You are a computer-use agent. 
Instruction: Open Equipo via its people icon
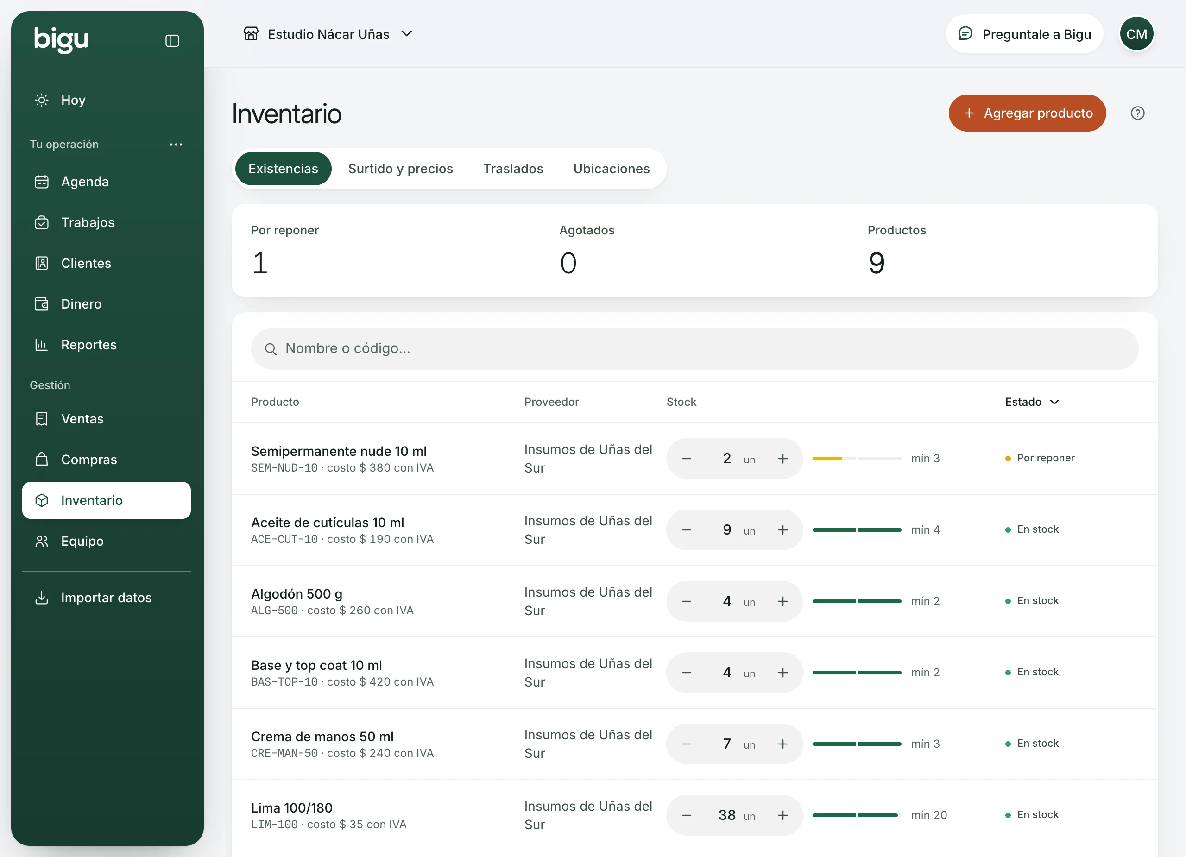tap(42, 541)
